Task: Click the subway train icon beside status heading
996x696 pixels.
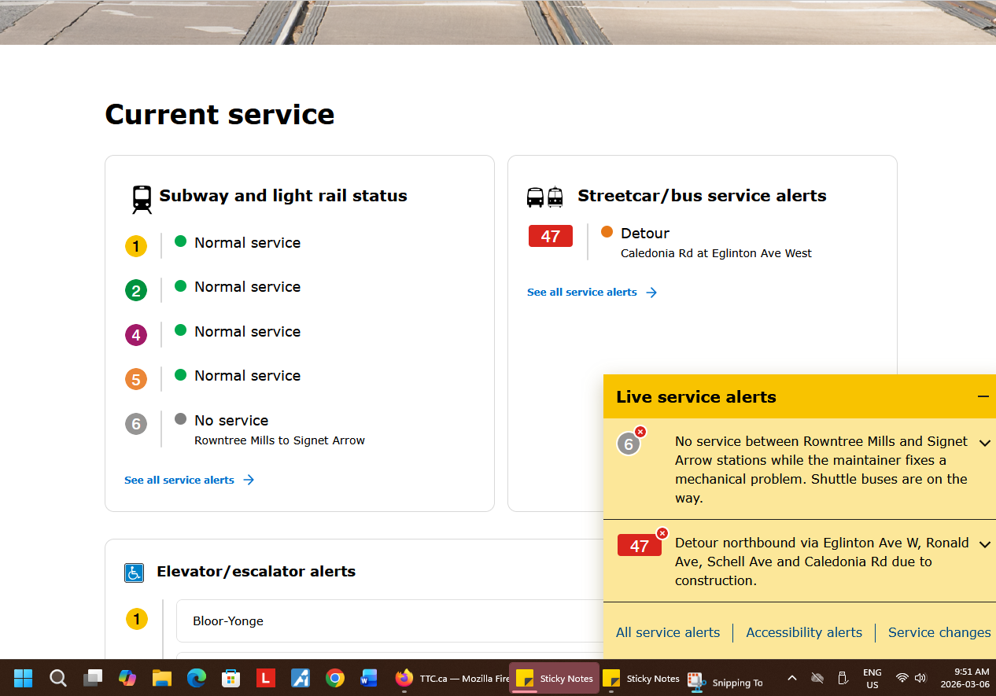Action: (142, 199)
